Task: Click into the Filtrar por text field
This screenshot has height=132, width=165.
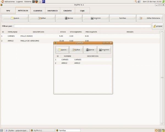Action: (x=82, y=26)
